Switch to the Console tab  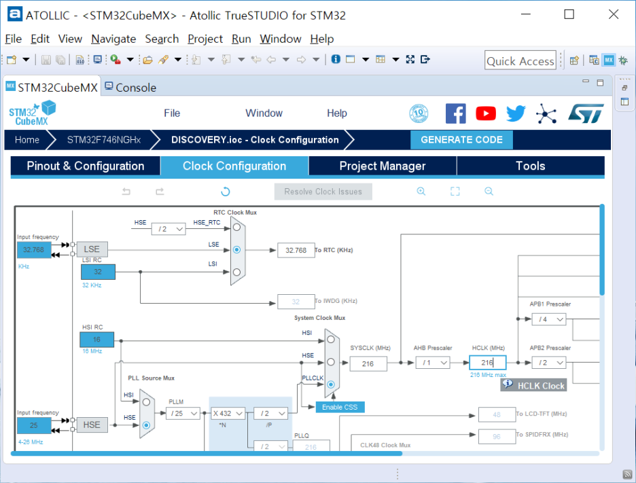(x=130, y=87)
